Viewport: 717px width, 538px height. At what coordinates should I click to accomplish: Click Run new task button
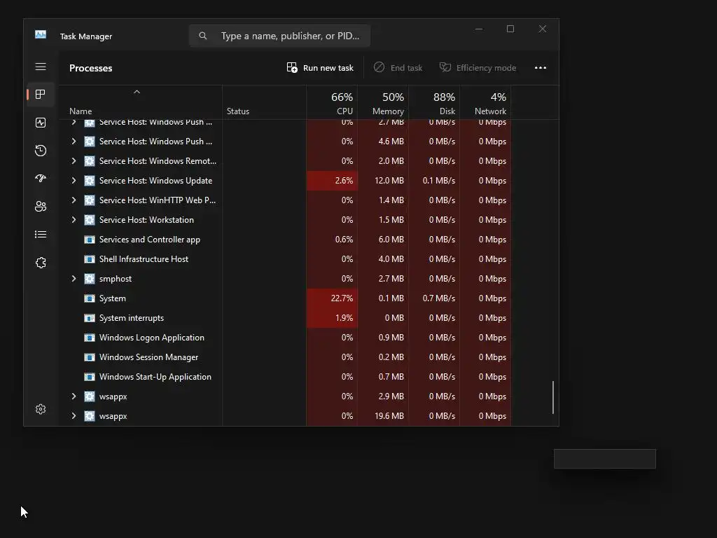(320, 68)
